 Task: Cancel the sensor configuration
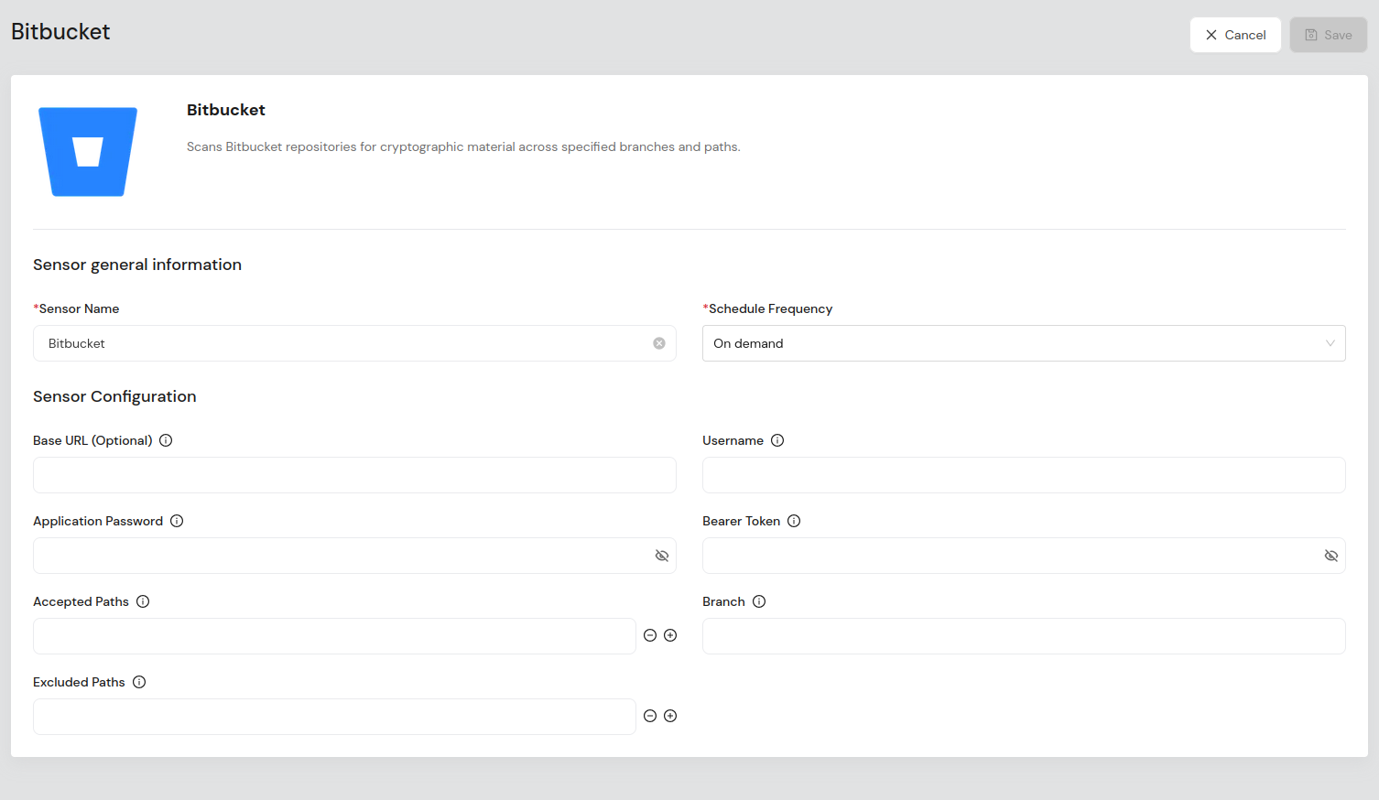(x=1235, y=35)
